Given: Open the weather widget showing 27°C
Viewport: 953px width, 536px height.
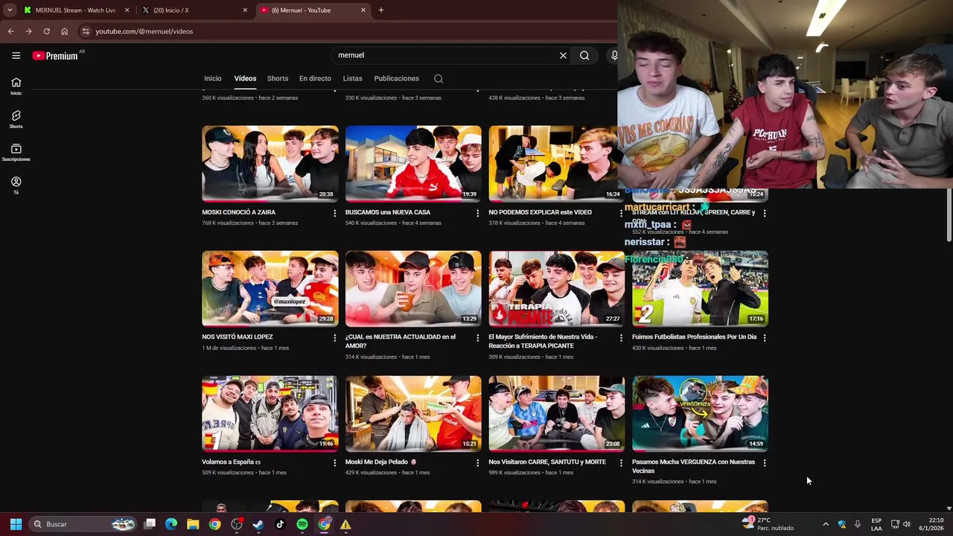Looking at the screenshot, I should (x=768, y=524).
